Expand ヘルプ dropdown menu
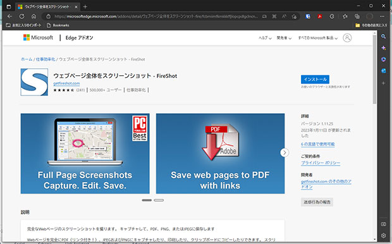Screen dimensions: 392x244 265,38
